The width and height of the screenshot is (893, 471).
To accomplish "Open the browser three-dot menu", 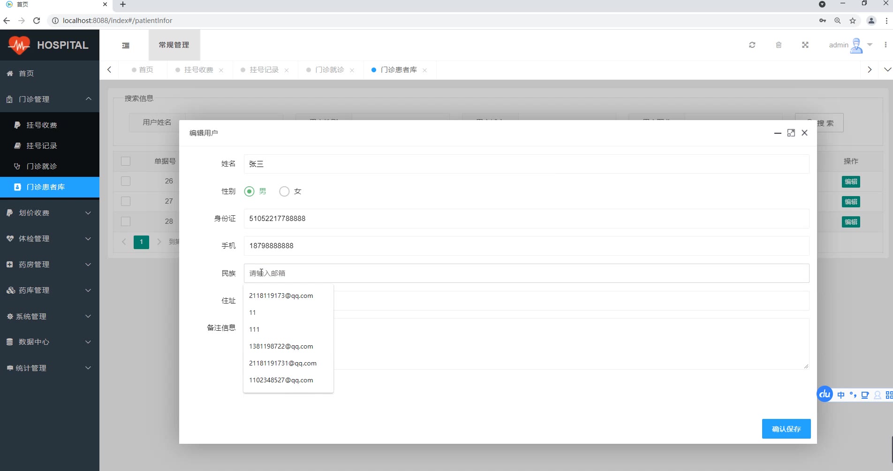I will [x=886, y=21].
